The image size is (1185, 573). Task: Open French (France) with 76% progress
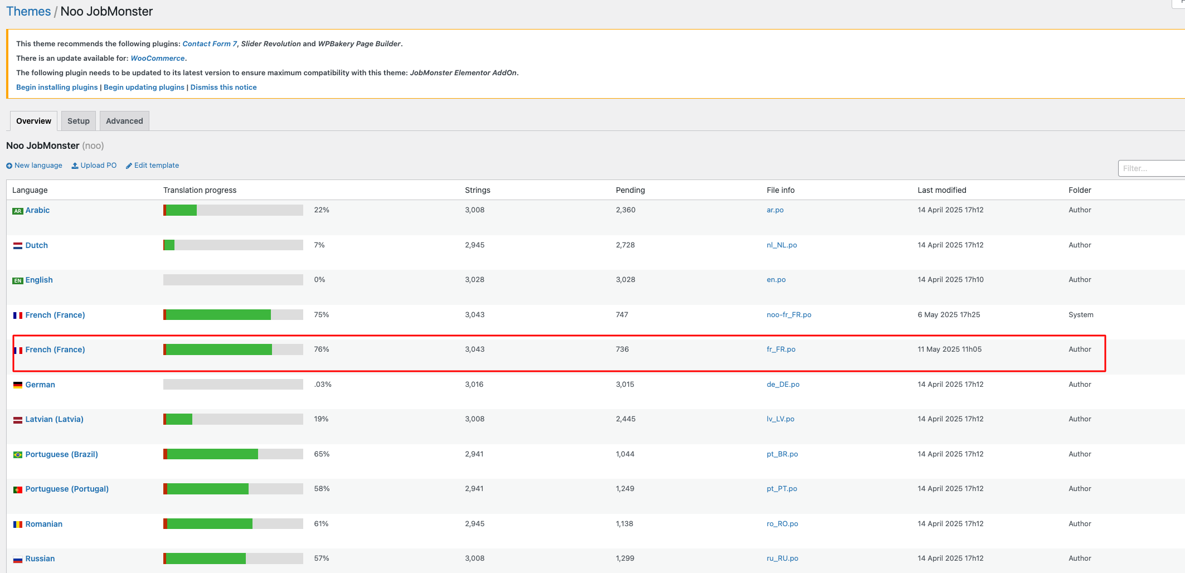pyautogui.click(x=55, y=349)
